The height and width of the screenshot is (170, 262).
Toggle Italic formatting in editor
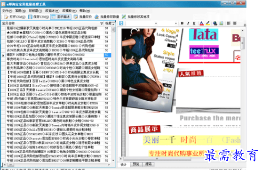tap(188, 24)
